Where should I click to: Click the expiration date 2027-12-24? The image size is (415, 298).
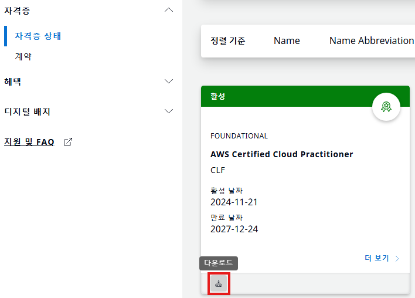click(234, 229)
